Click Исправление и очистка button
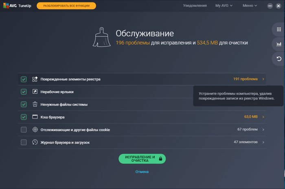This screenshot has width=285, height=189. point(142,159)
